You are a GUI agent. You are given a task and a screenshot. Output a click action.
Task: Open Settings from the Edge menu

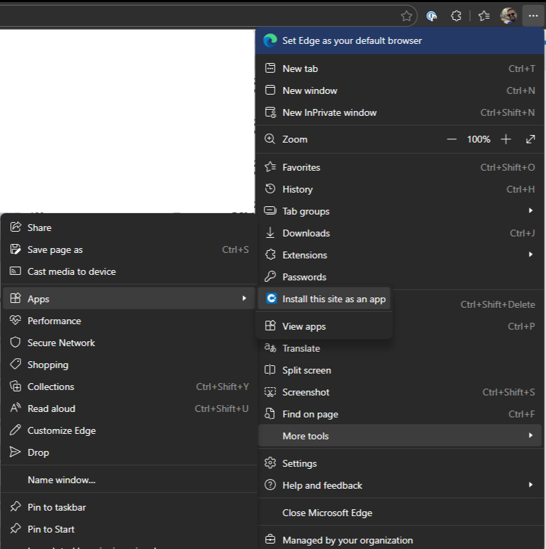pyautogui.click(x=299, y=463)
